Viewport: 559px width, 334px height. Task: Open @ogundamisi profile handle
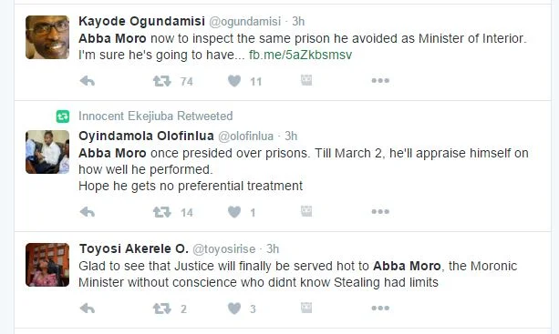pyautogui.click(x=244, y=21)
